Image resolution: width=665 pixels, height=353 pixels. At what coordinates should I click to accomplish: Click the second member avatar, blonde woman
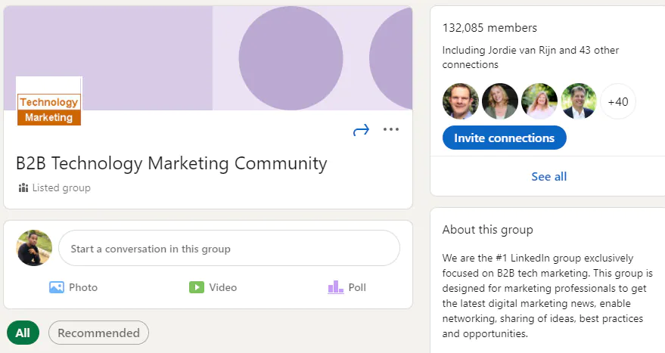500,101
